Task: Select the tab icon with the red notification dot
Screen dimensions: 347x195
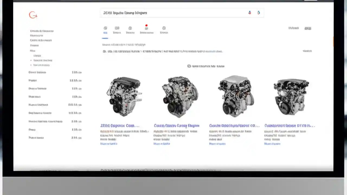Action: pyautogui.click(x=146, y=28)
